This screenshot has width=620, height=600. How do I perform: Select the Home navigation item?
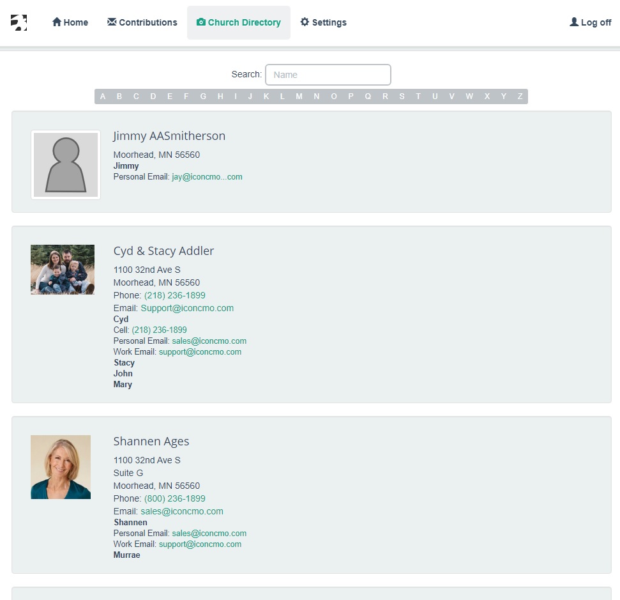pos(70,22)
